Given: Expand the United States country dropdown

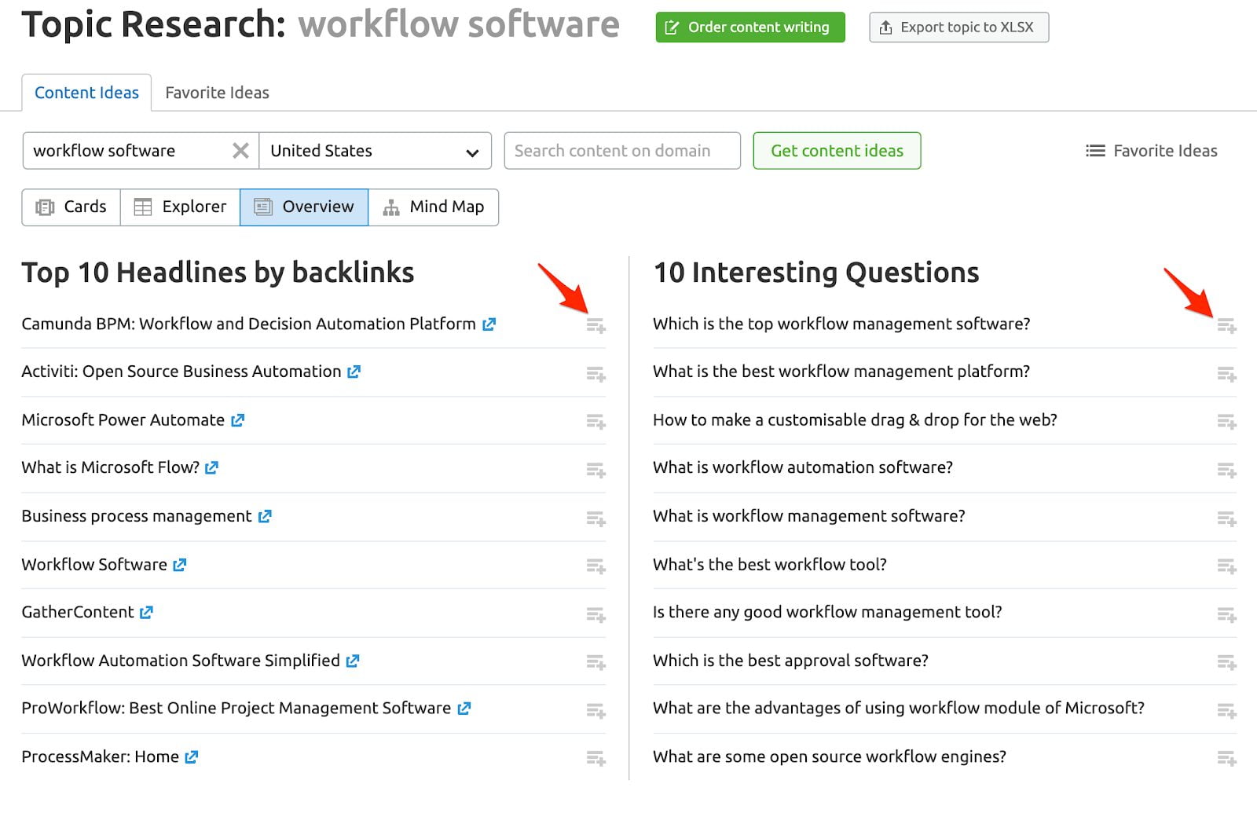Looking at the screenshot, I should (x=376, y=151).
